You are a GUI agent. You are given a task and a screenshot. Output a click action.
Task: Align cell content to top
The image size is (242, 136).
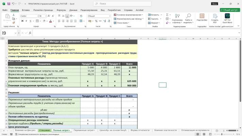(x=59, y=16)
